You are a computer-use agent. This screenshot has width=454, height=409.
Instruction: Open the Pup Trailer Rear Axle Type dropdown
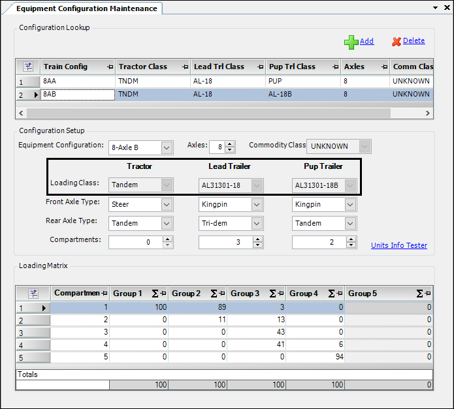point(350,223)
